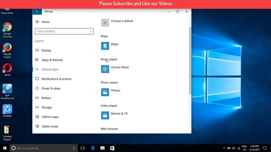Open Offline maps page
271x152 pixels.
pos(50,117)
